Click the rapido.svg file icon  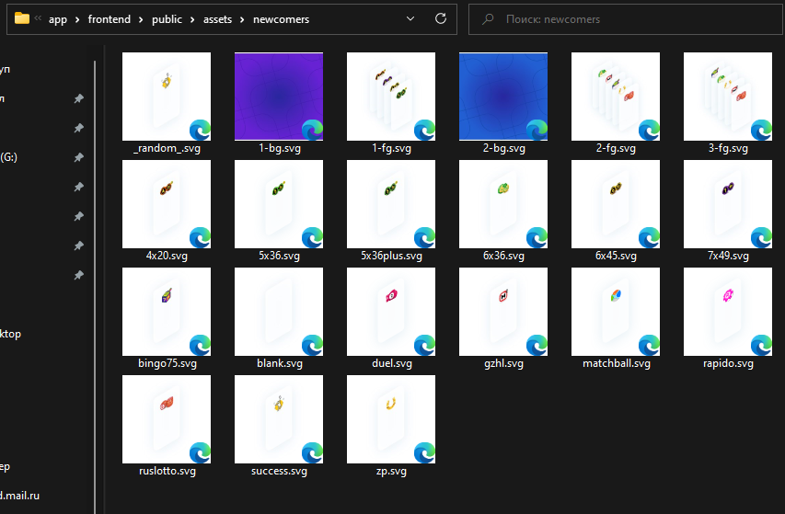point(728,312)
